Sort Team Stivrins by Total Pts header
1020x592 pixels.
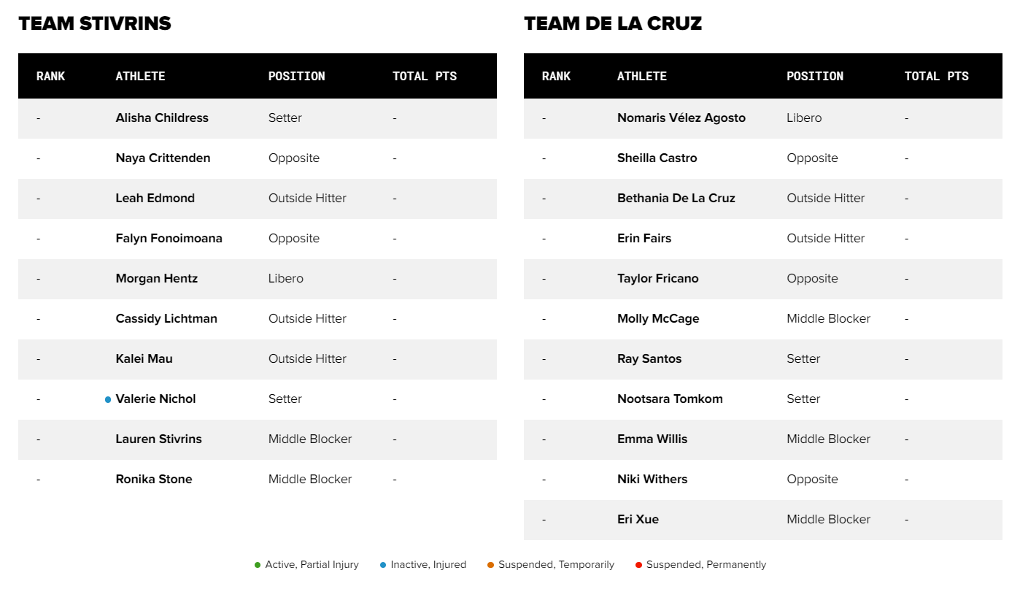click(425, 76)
